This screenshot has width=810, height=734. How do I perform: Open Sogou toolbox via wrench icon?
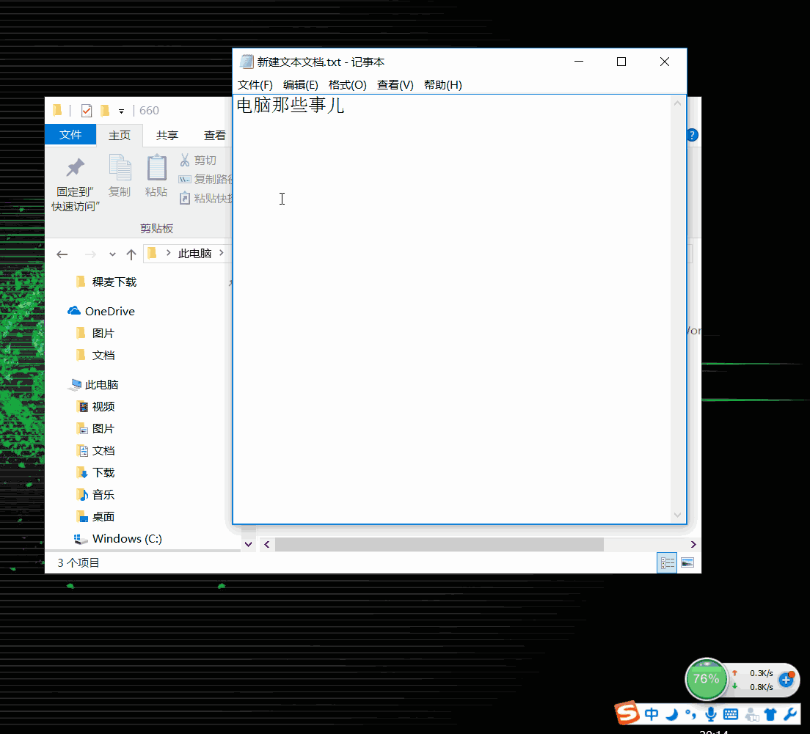tap(789, 713)
